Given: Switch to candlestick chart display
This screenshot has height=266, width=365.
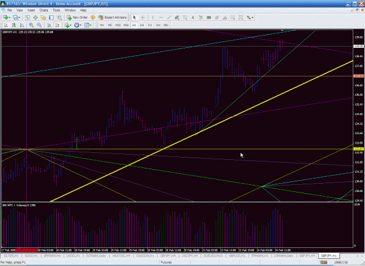Looking at the screenshot, I should click(x=14, y=25).
